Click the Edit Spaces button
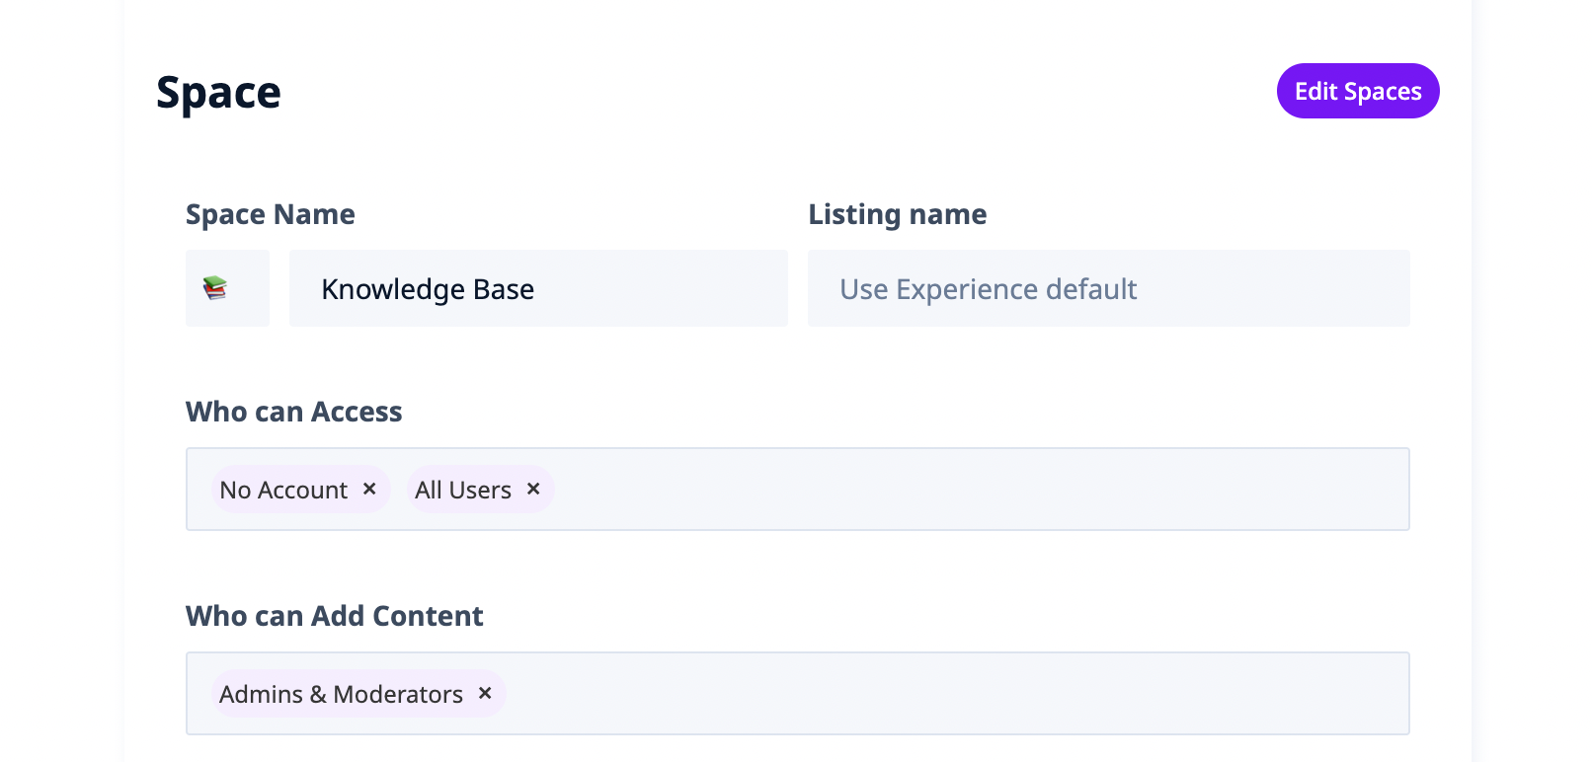The height and width of the screenshot is (762, 1592). click(x=1357, y=91)
